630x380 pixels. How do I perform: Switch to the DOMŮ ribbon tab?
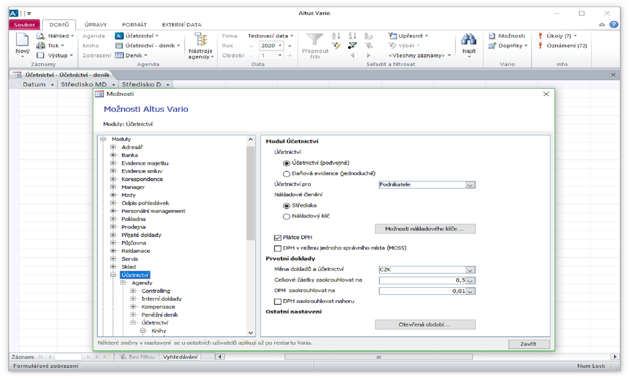[x=59, y=25]
